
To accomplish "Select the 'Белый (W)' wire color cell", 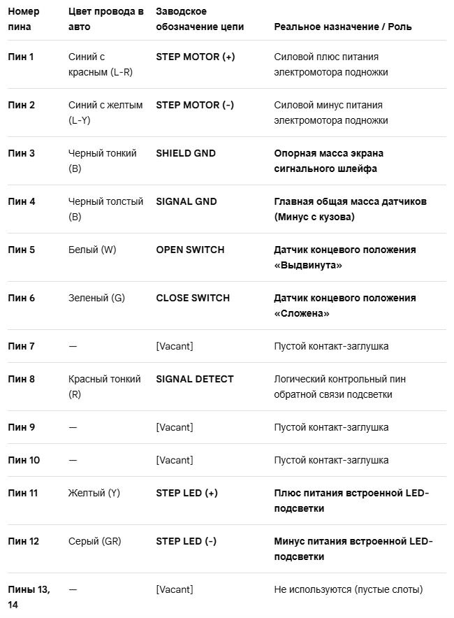I will 92,250.
